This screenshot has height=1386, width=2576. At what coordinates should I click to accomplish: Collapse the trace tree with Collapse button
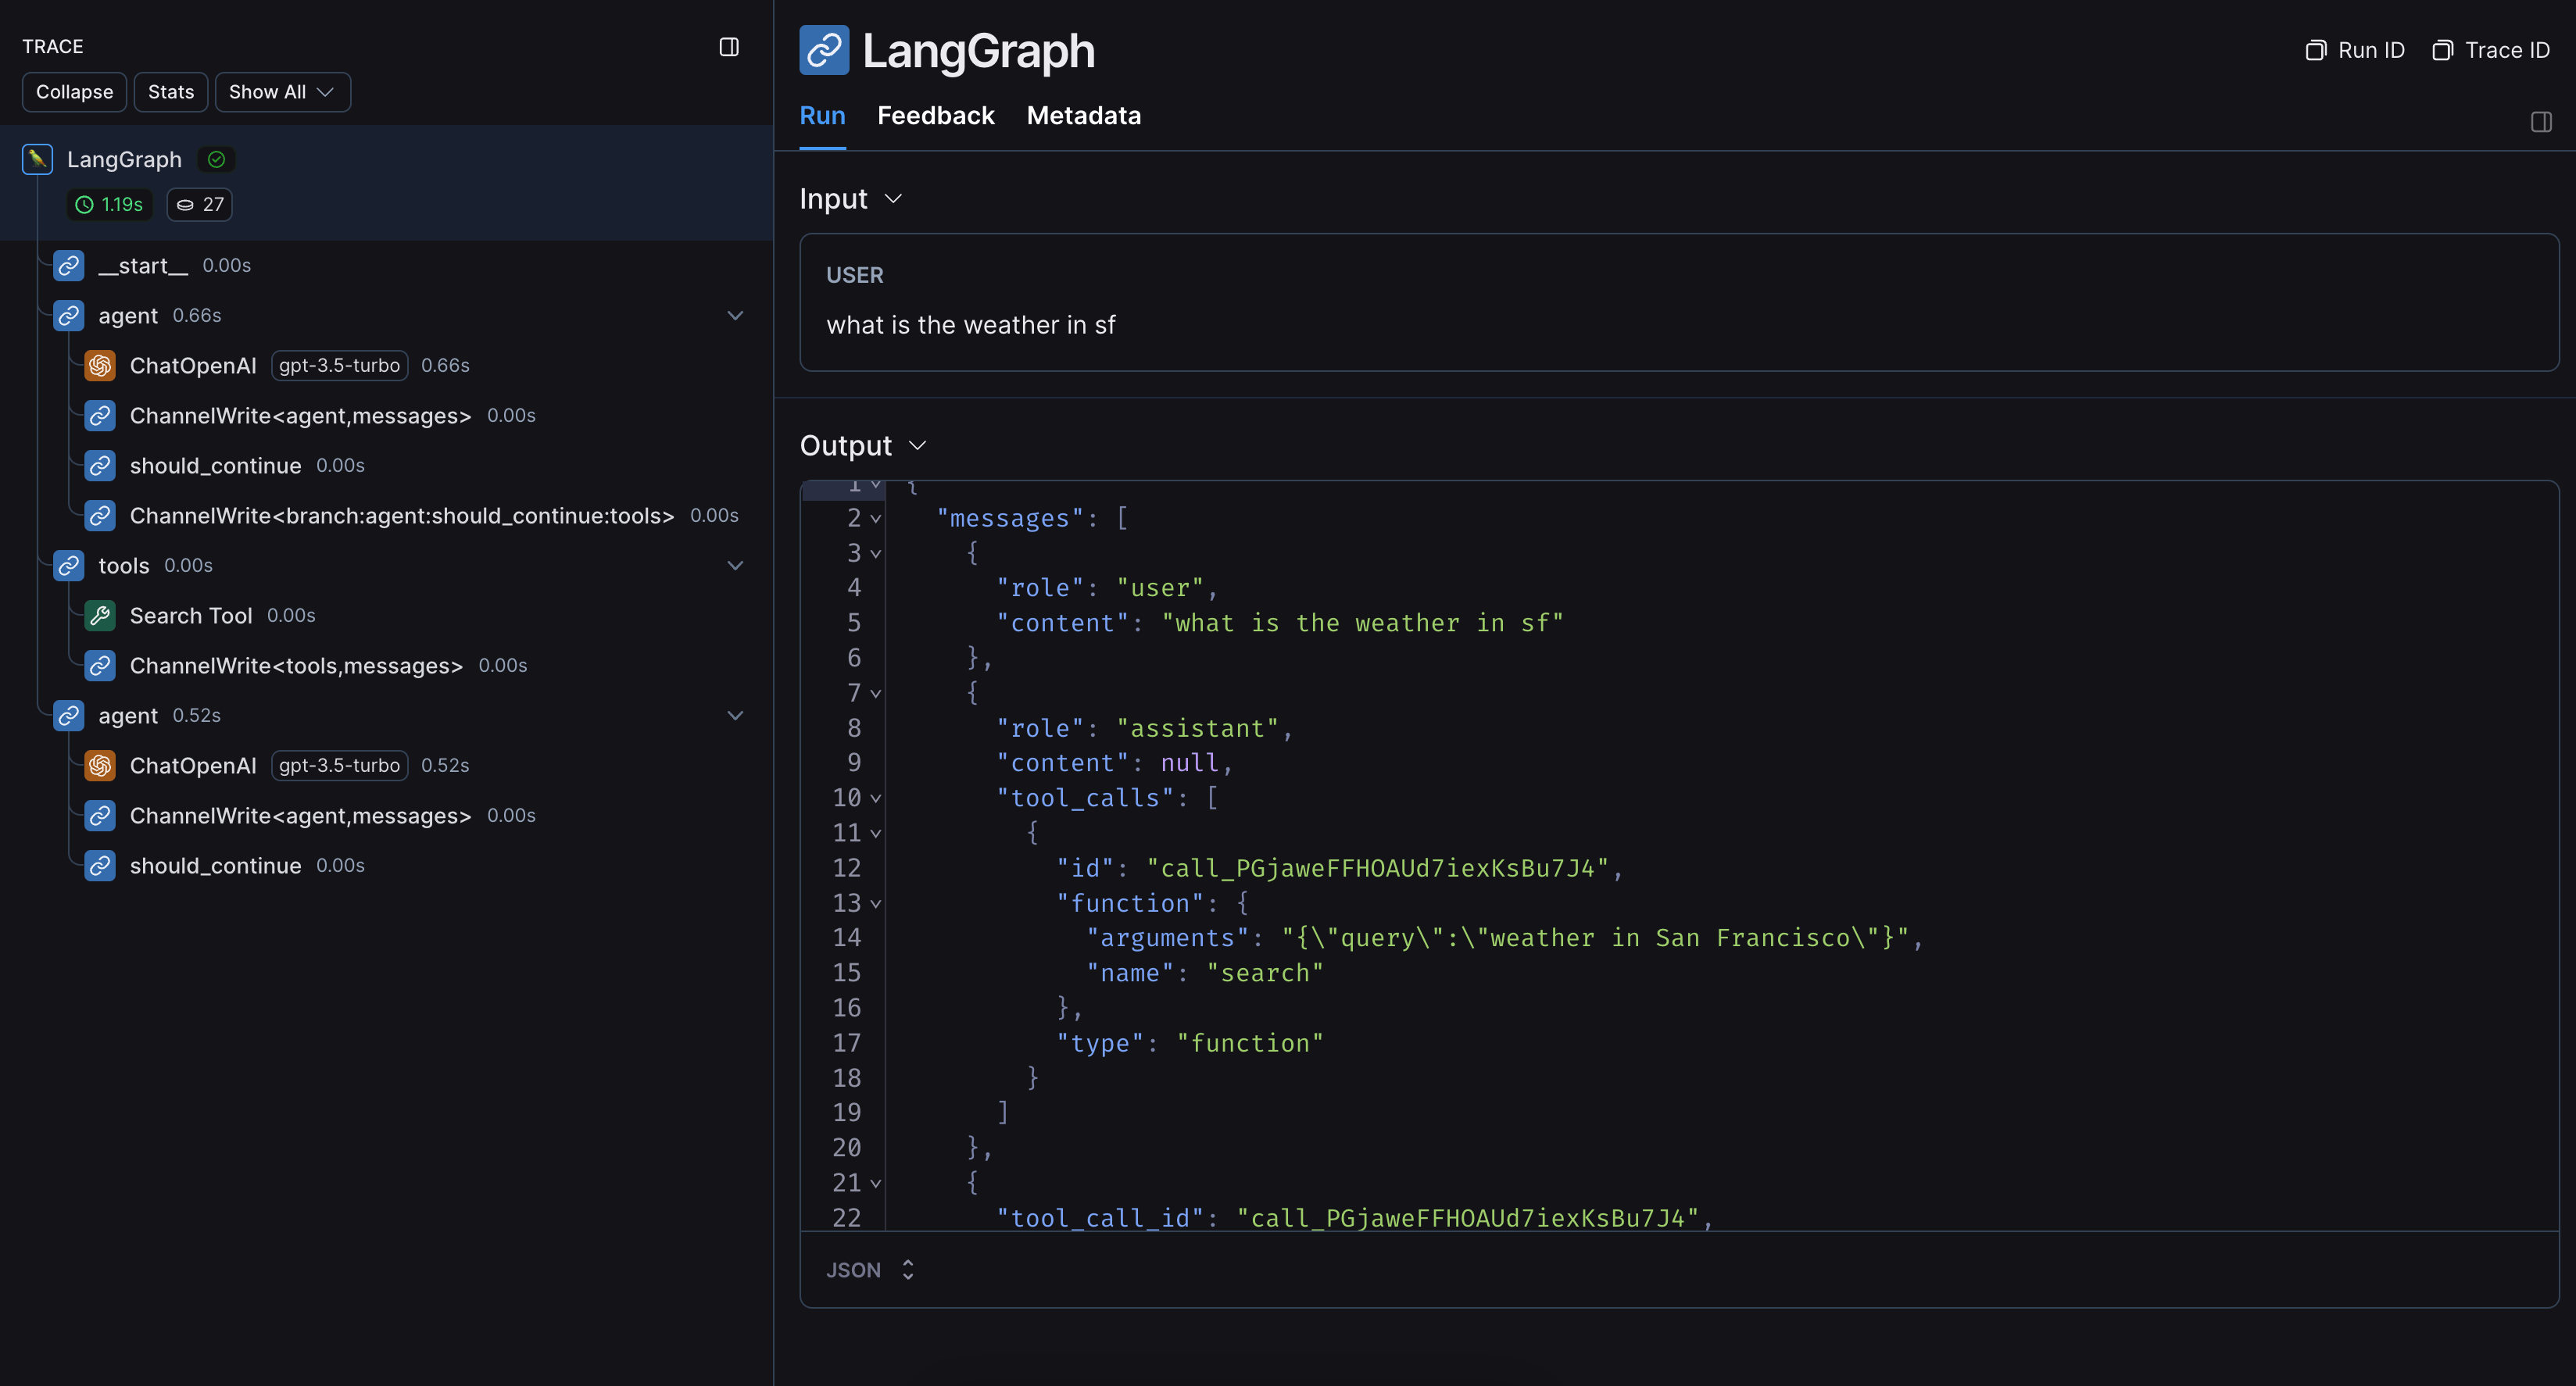point(75,92)
